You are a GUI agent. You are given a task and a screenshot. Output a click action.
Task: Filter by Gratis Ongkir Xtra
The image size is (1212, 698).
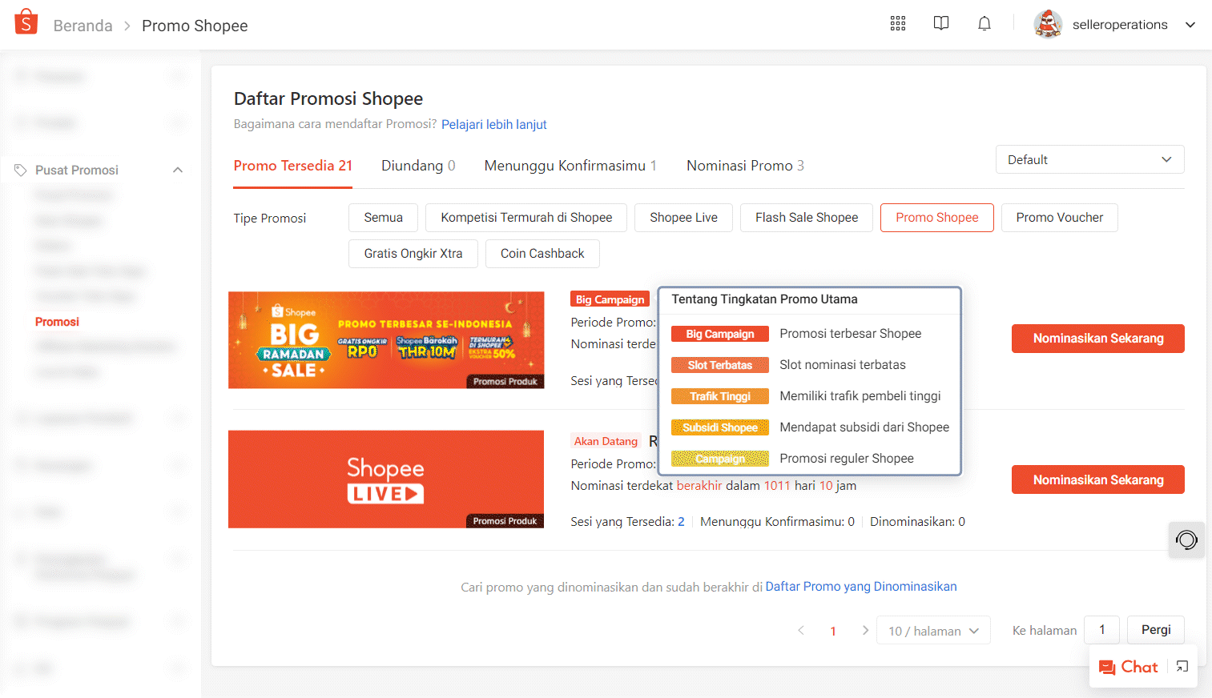coord(413,254)
